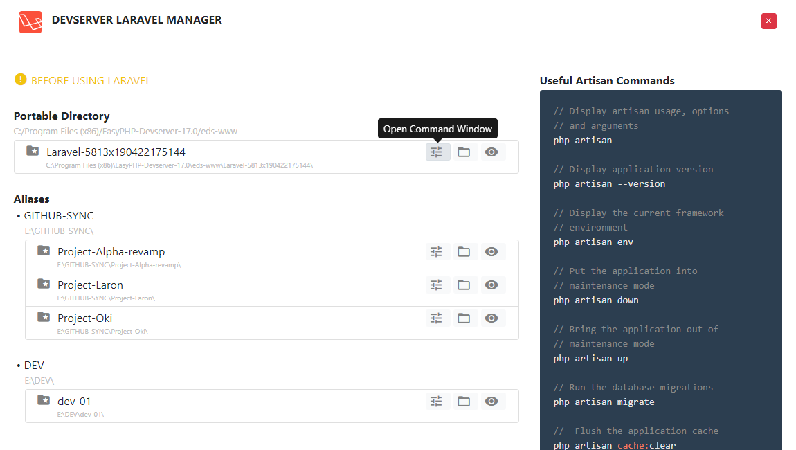The width and height of the screenshot is (796, 450).
Task: Click the Devserver Laravel Manager logo
Action: pyautogui.click(x=30, y=21)
